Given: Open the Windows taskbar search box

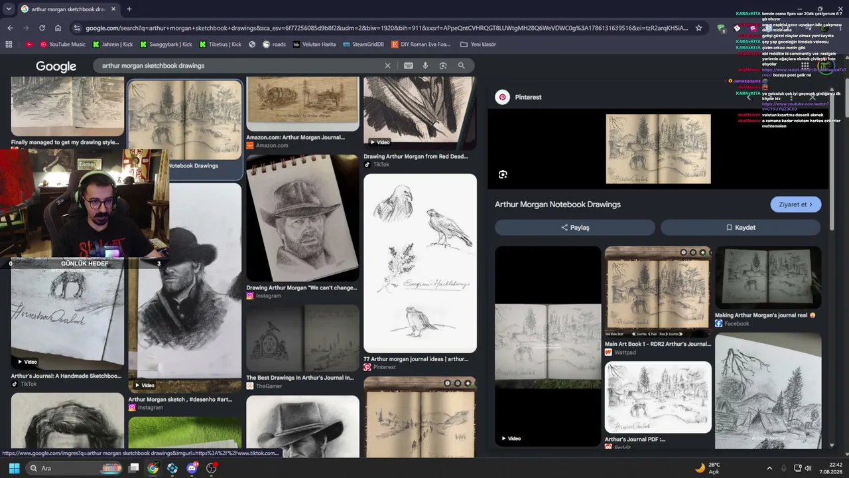Looking at the screenshot, I should point(73,468).
